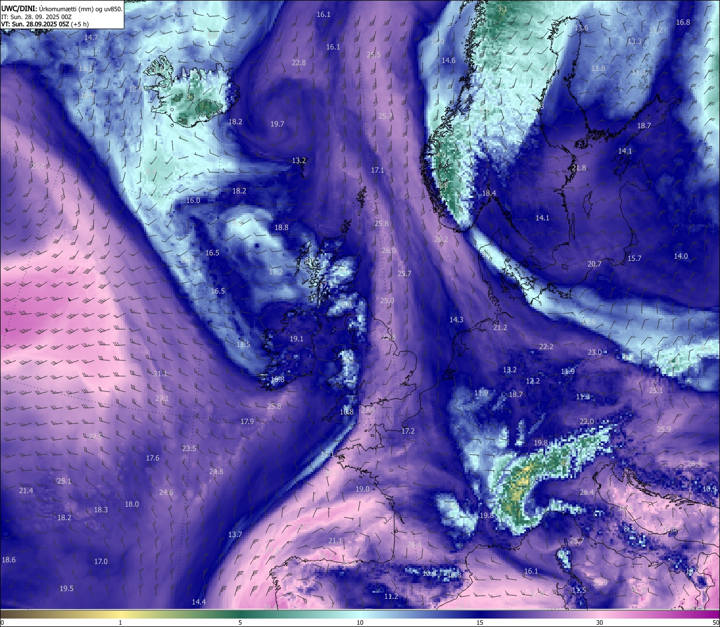This screenshot has width=720, height=627.
Task: Click the 18.4 value over Sweden
Action: coord(489,193)
